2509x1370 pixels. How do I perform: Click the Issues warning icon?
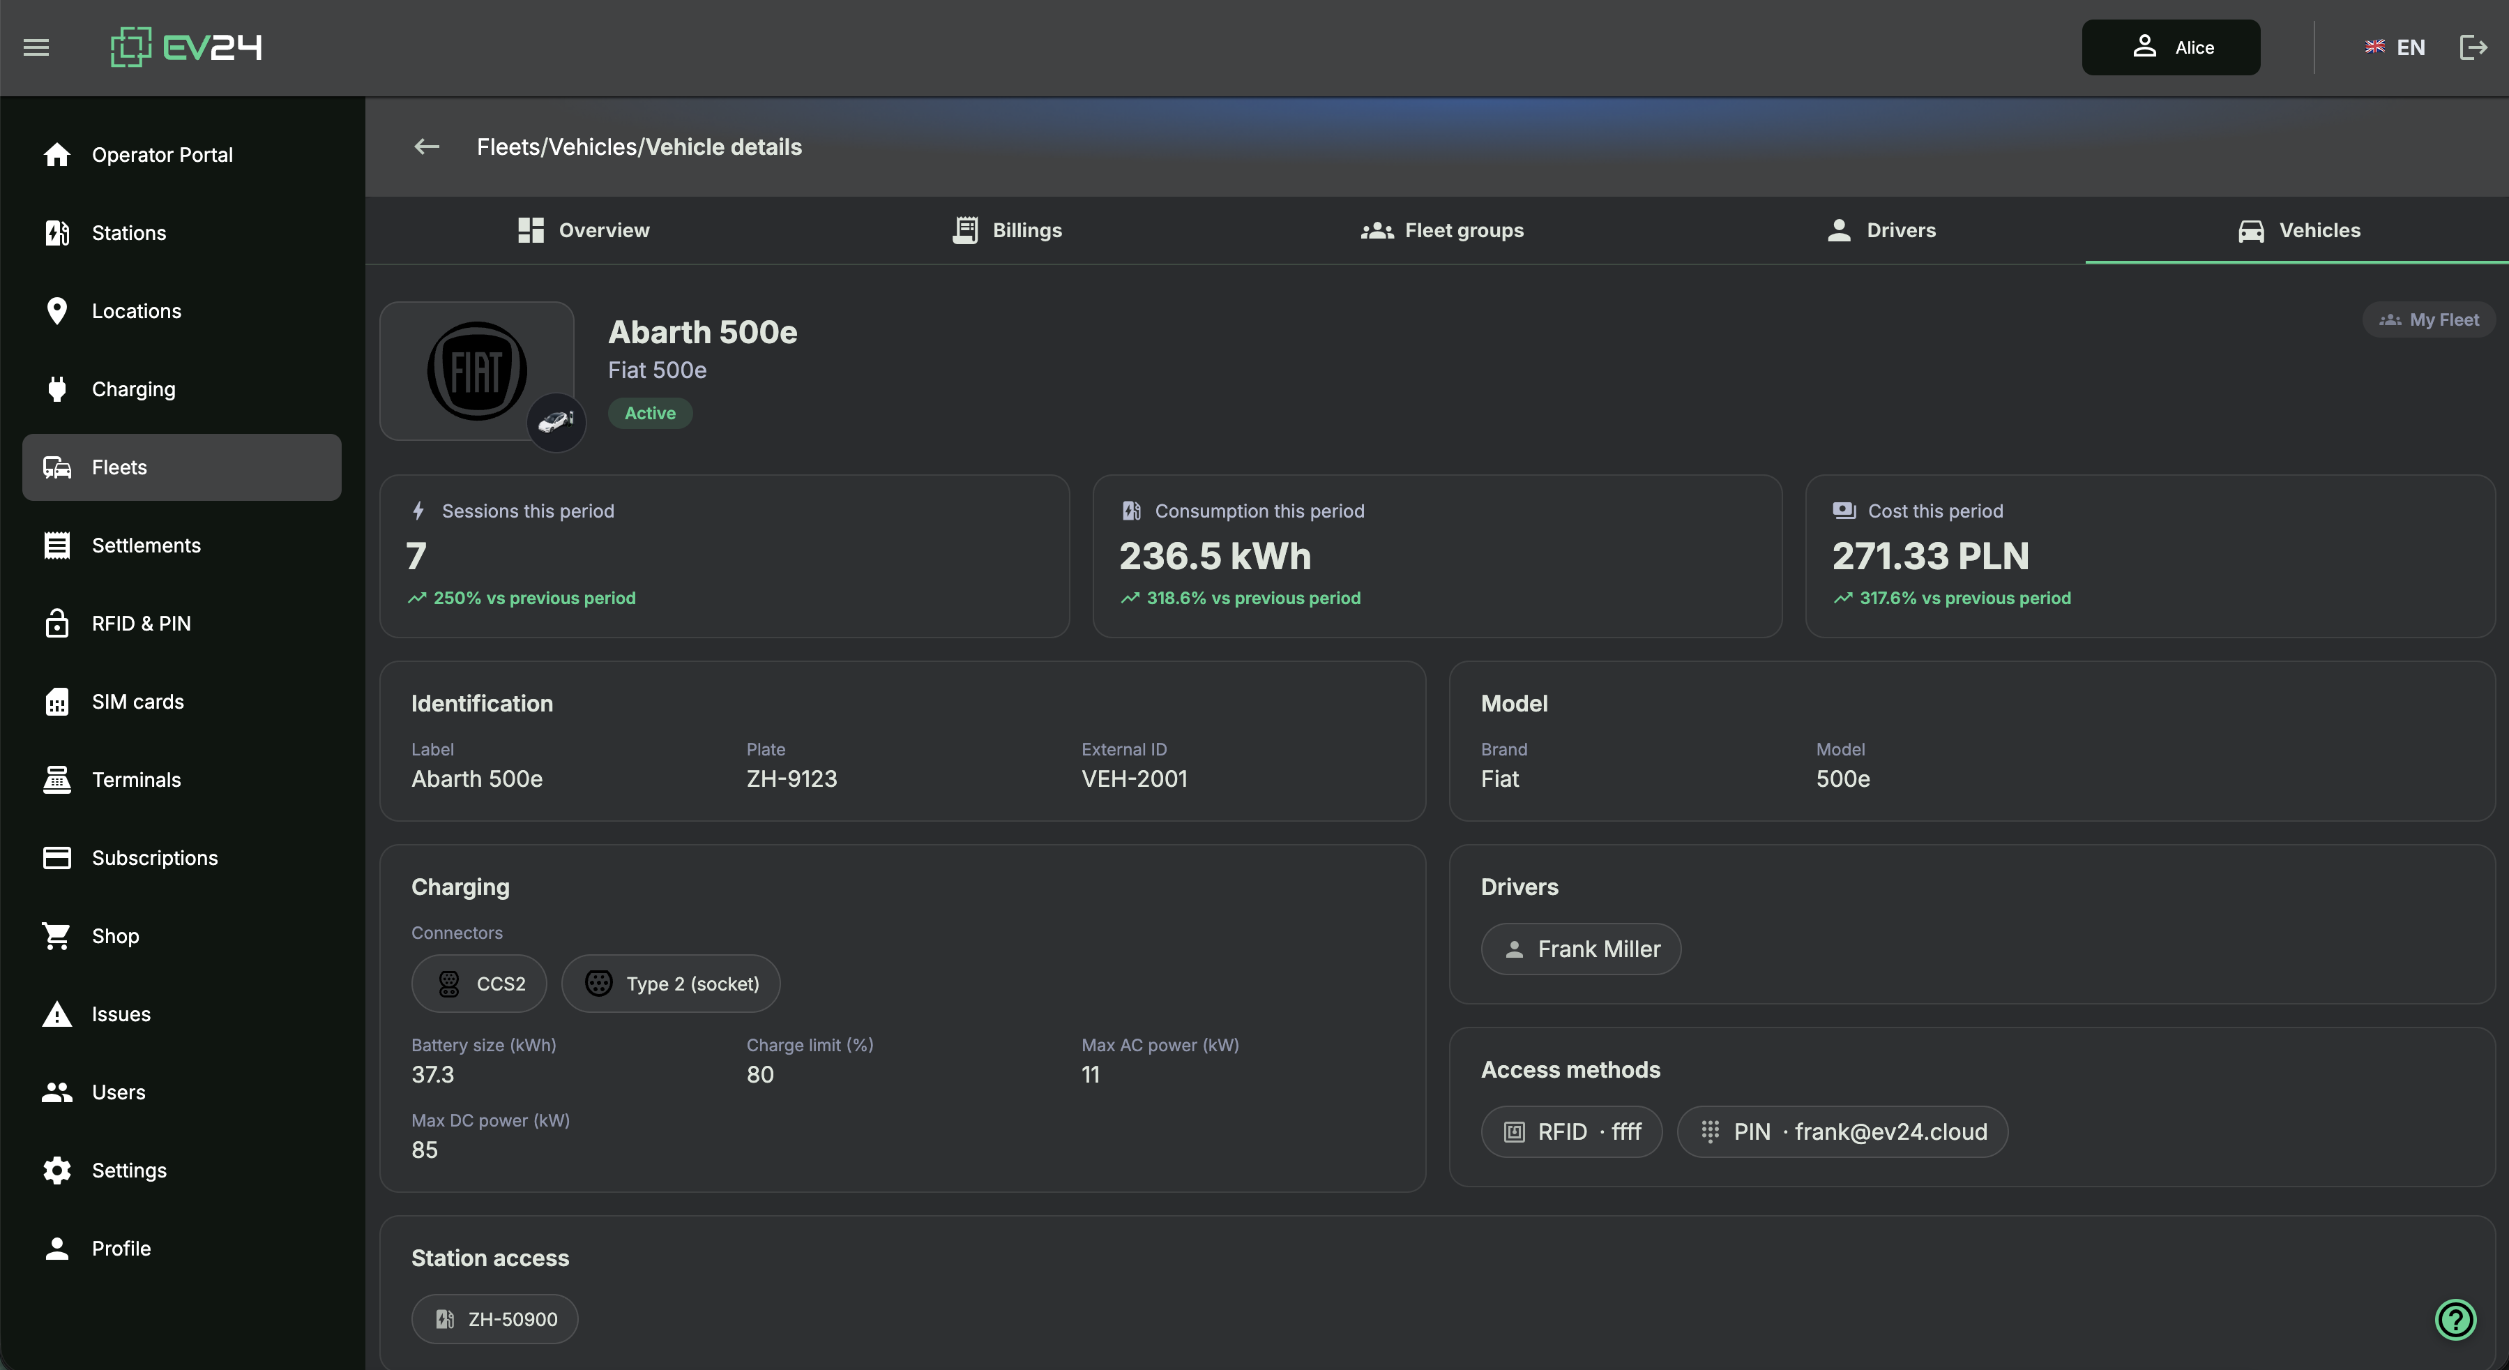coord(57,1014)
